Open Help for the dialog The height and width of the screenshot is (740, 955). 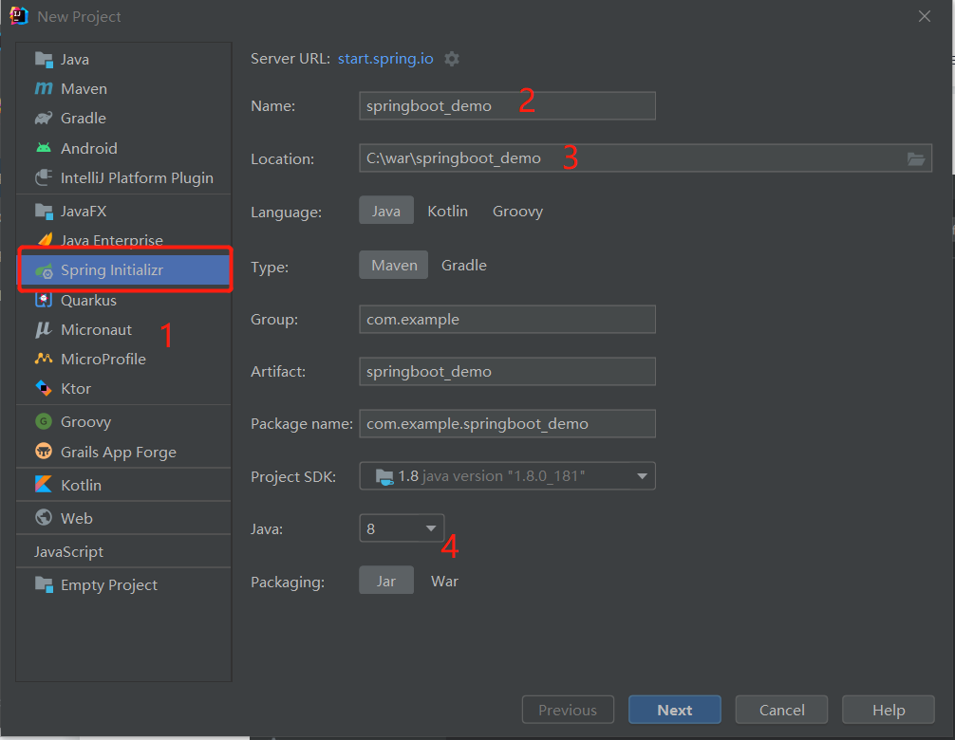click(x=889, y=710)
